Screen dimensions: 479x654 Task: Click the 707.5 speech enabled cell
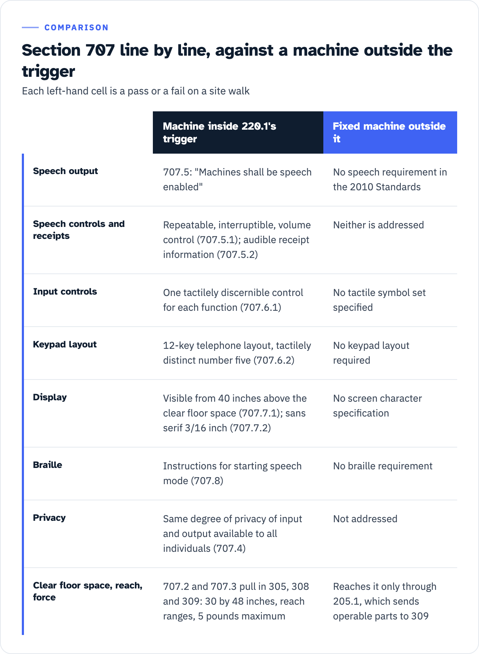[237, 179]
